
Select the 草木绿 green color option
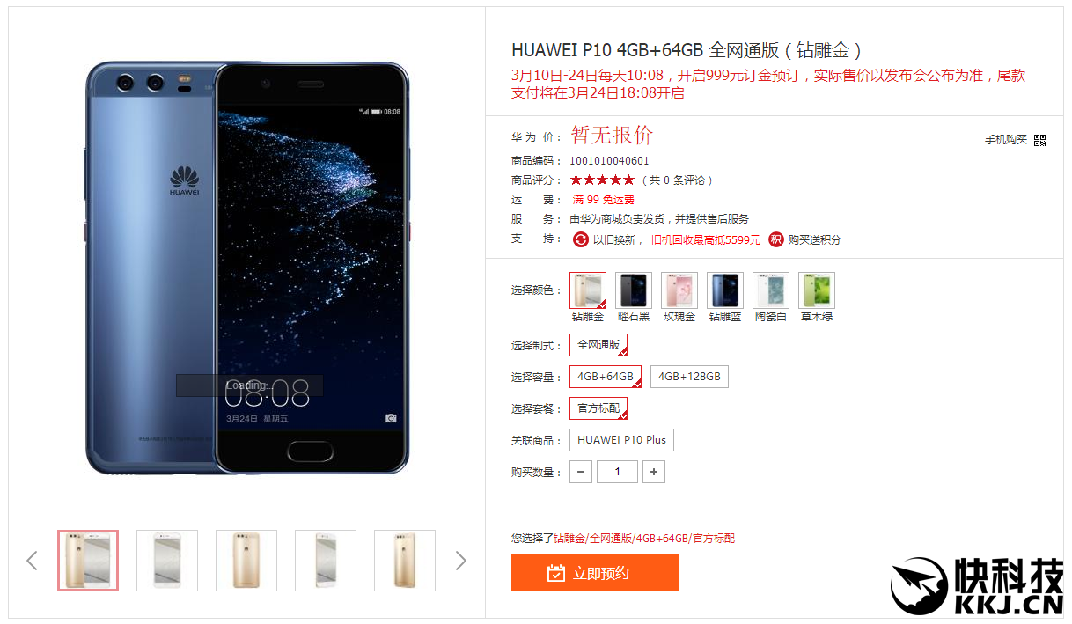[x=817, y=290]
